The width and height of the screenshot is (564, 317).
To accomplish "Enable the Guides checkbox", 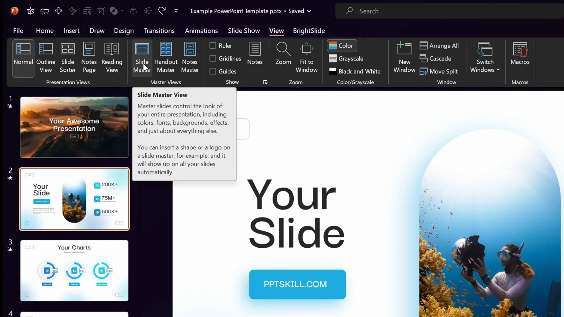I will (x=213, y=71).
